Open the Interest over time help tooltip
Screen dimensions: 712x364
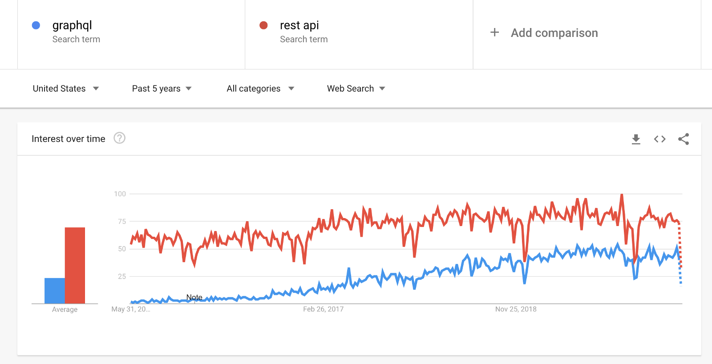coord(119,138)
